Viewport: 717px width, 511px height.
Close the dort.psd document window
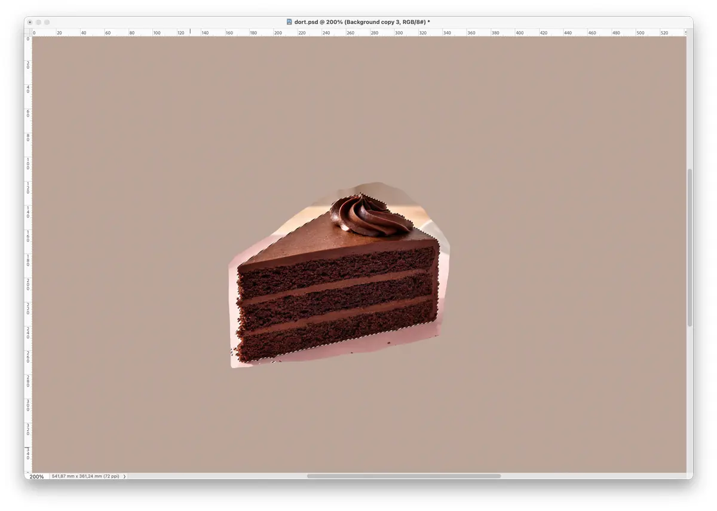[x=30, y=22]
